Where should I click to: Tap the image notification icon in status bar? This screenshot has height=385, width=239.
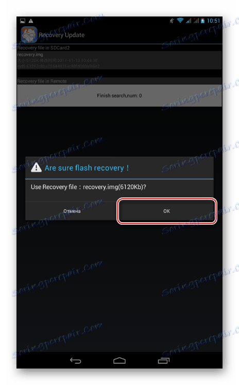click(x=23, y=21)
